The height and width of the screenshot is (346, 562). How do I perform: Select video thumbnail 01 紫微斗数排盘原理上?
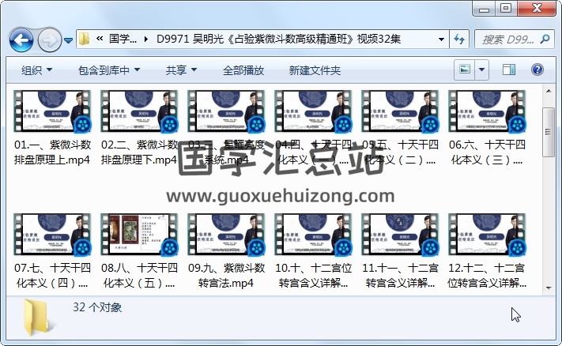point(52,111)
